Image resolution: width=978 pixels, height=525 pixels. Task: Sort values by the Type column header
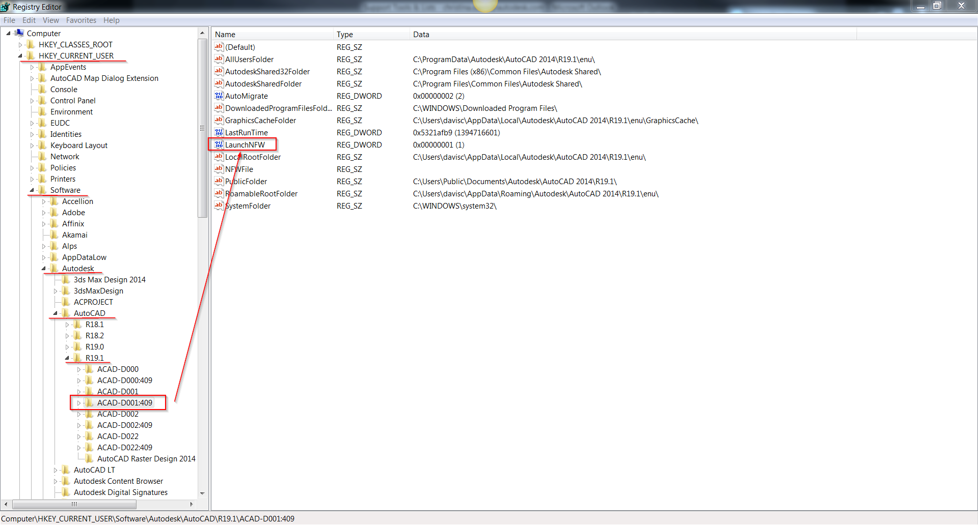pos(372,34)
